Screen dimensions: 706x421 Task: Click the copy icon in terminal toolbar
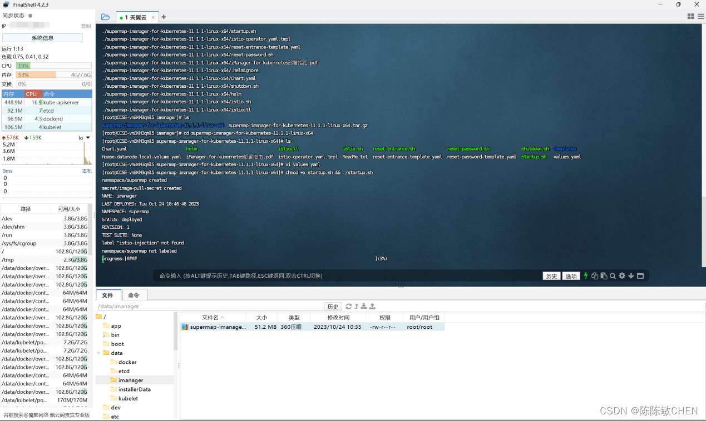click(x=595, y=276)
